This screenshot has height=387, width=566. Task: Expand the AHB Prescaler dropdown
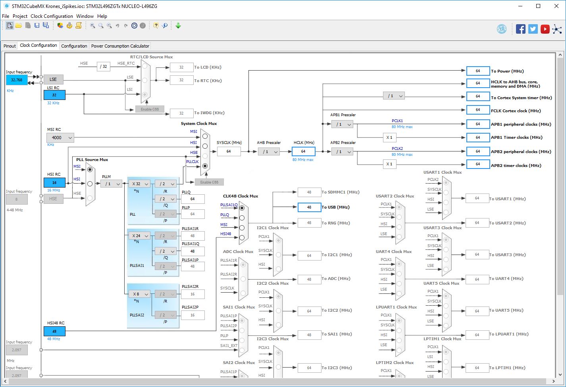(x=269, y=151)
